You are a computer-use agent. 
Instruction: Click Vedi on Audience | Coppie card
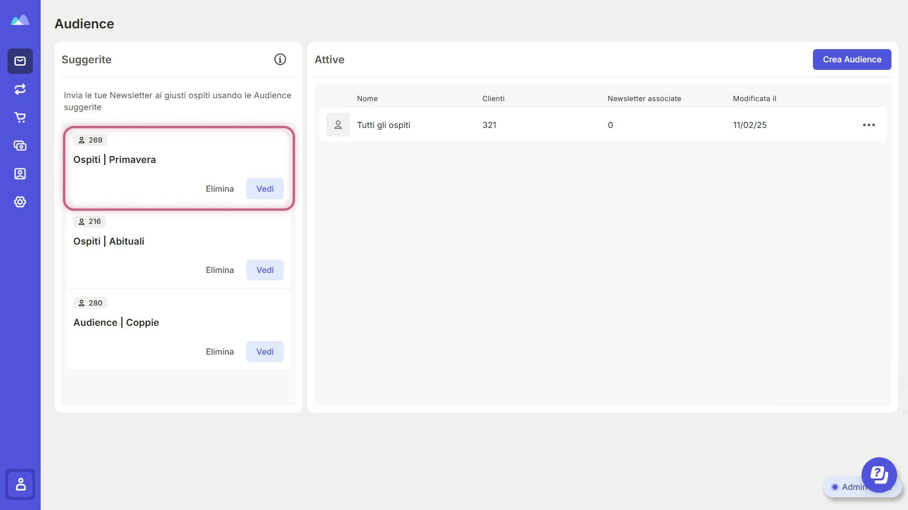(x=265, y=352)
